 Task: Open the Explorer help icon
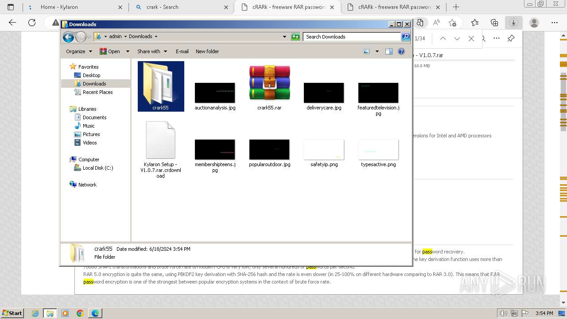(x=401, y=51)
